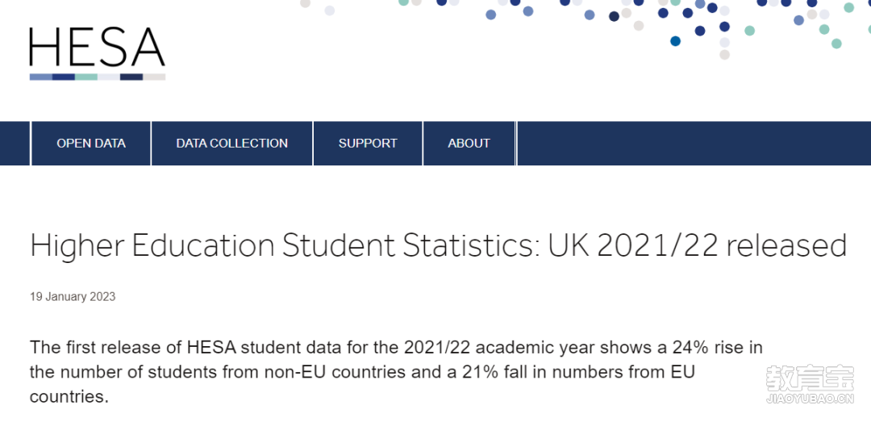Click the JIAOYUBAO.CN watermark text

(810, 399)
